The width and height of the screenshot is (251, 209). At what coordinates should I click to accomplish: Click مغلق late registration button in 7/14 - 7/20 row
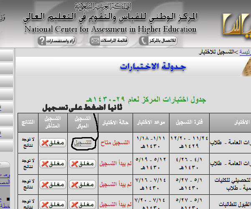click(53, 204)
